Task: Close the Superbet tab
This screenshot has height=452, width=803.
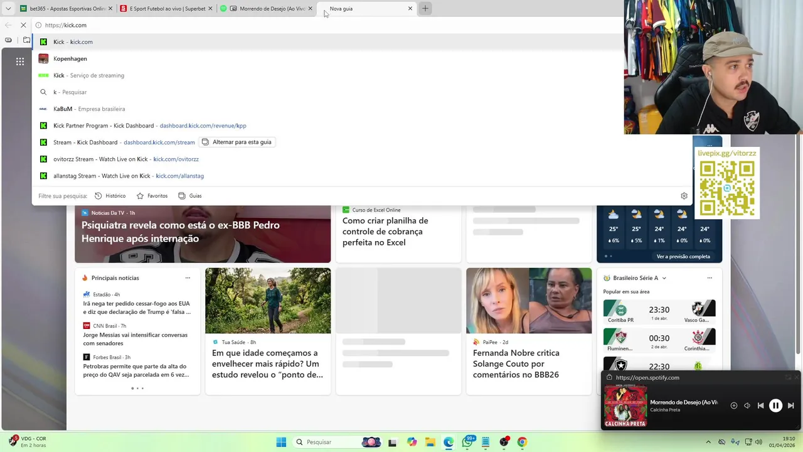Action: 210,8
